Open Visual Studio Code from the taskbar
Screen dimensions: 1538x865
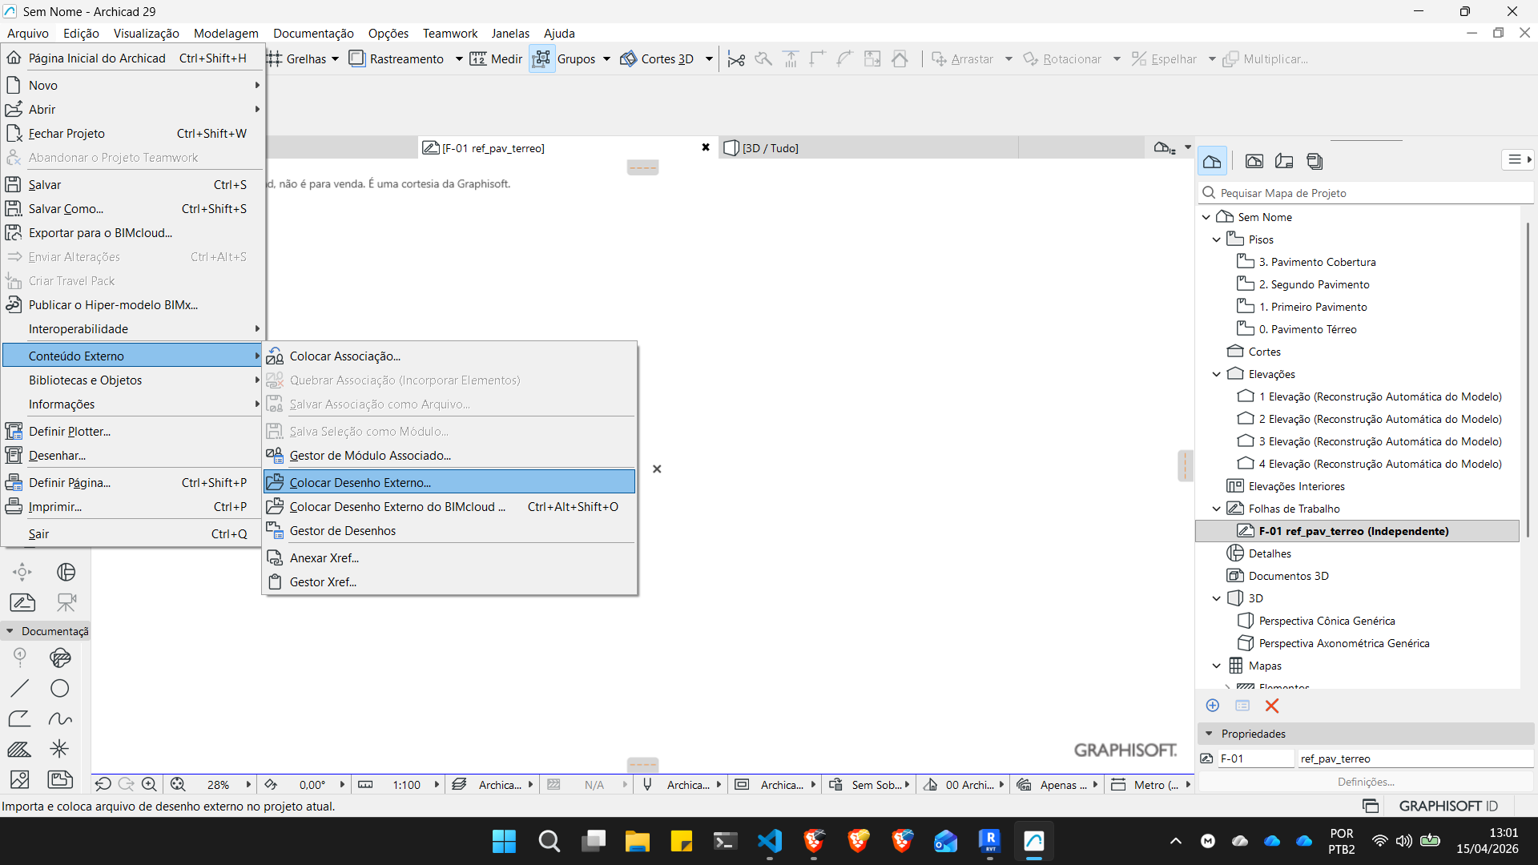pos(770,841)
